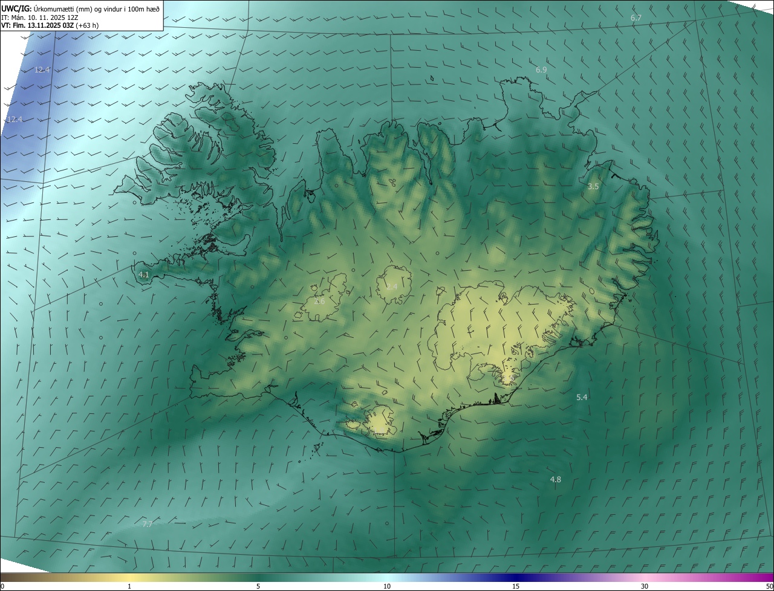Screen dimensions: 774x591
Task: Click the 3.5 value label on the map
Action: tap(593, 187)
